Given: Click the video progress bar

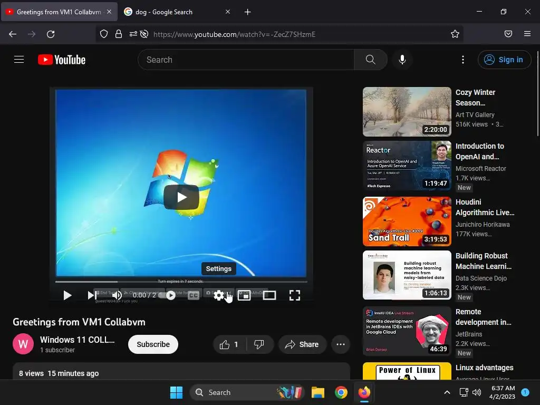Looking at the screenshot, I should coord(181,282).
